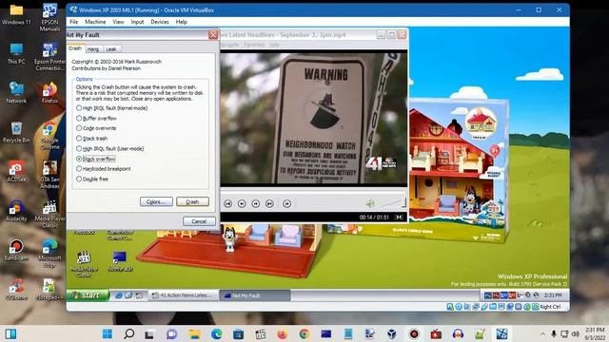Screen dimensions: 609x342
Task: Click the fast-forward button in media player
Action: coord(256,203)
